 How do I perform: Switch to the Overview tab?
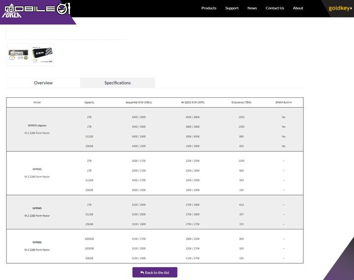tap(43, 83)
